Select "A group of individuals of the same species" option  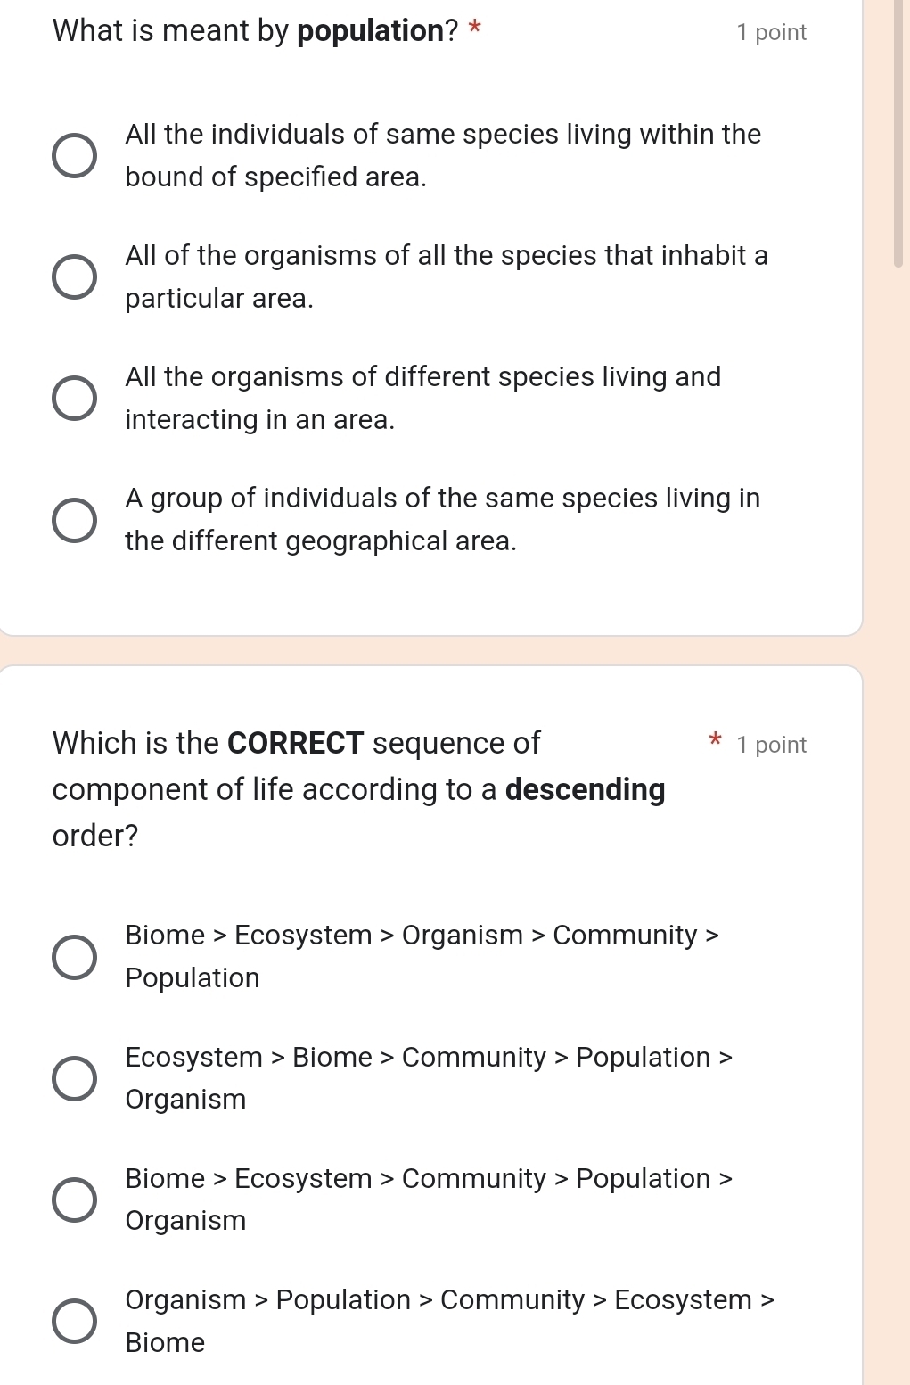click(x=75, y=519)
